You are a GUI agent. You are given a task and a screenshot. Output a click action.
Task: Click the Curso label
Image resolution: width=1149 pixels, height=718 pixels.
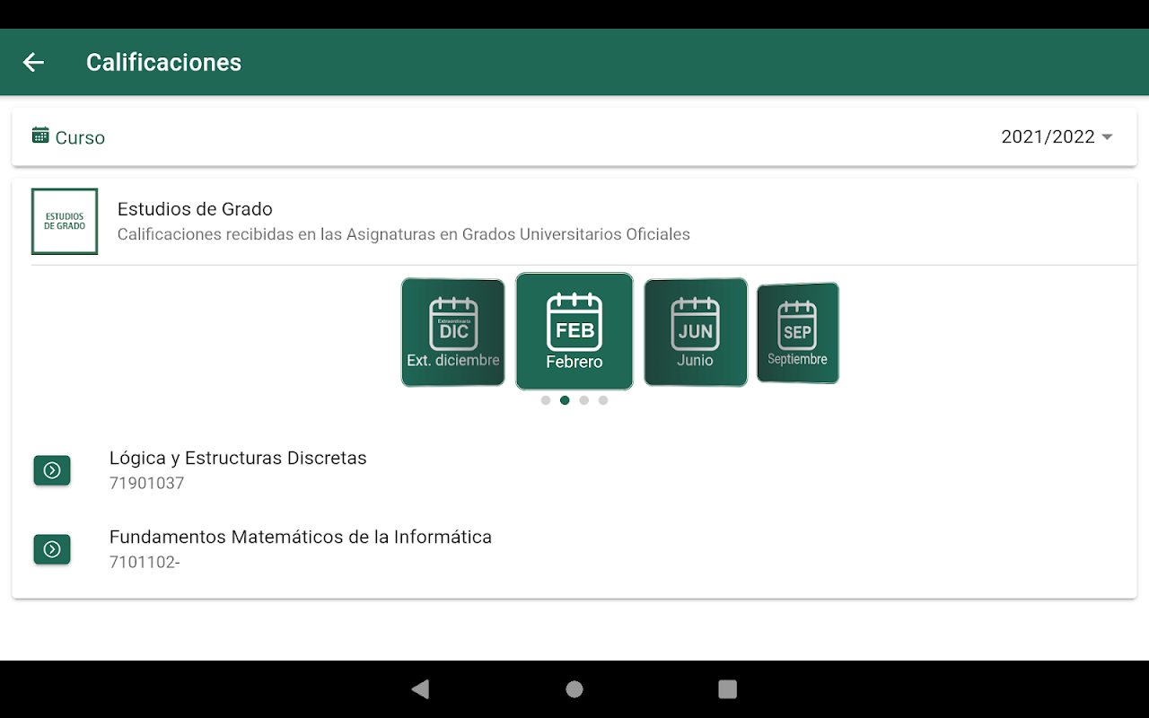[80, 137]
